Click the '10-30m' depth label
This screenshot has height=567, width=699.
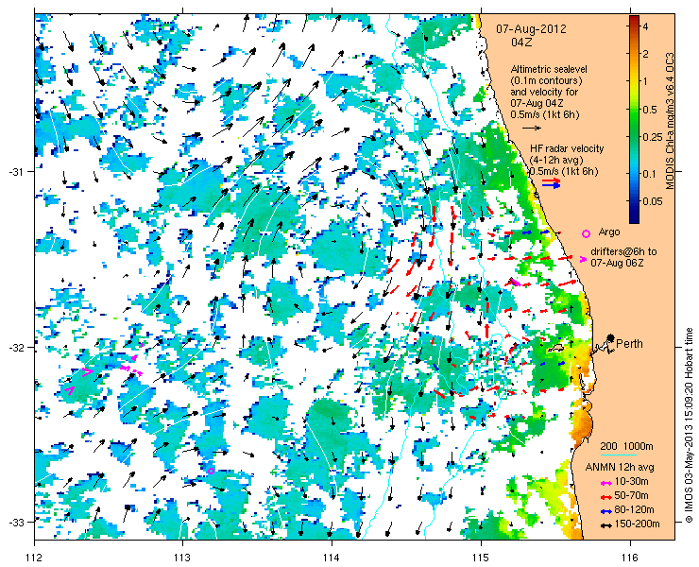point(631,481)
